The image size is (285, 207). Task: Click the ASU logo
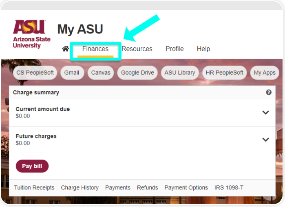[x=32, y=34]
